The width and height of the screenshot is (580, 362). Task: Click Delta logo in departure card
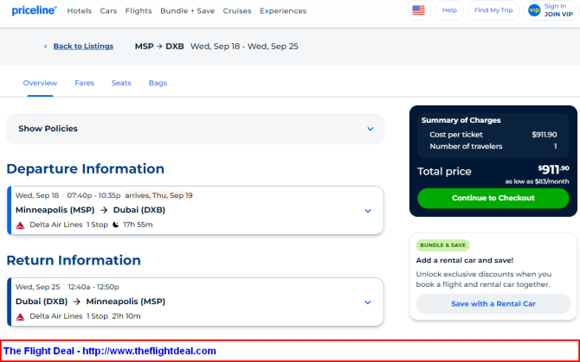pos(21,225)
